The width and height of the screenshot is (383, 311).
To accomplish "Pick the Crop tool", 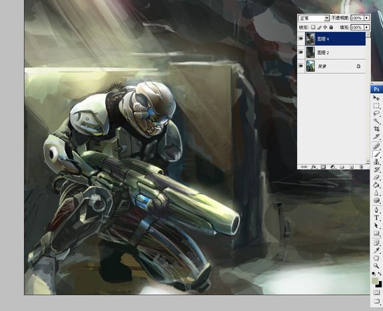I will 376,129.
